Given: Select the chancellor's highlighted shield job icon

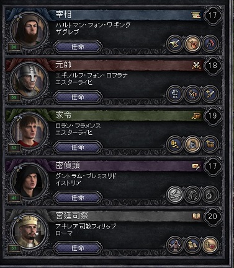Looking at the screenshot, I should (192, 43).
